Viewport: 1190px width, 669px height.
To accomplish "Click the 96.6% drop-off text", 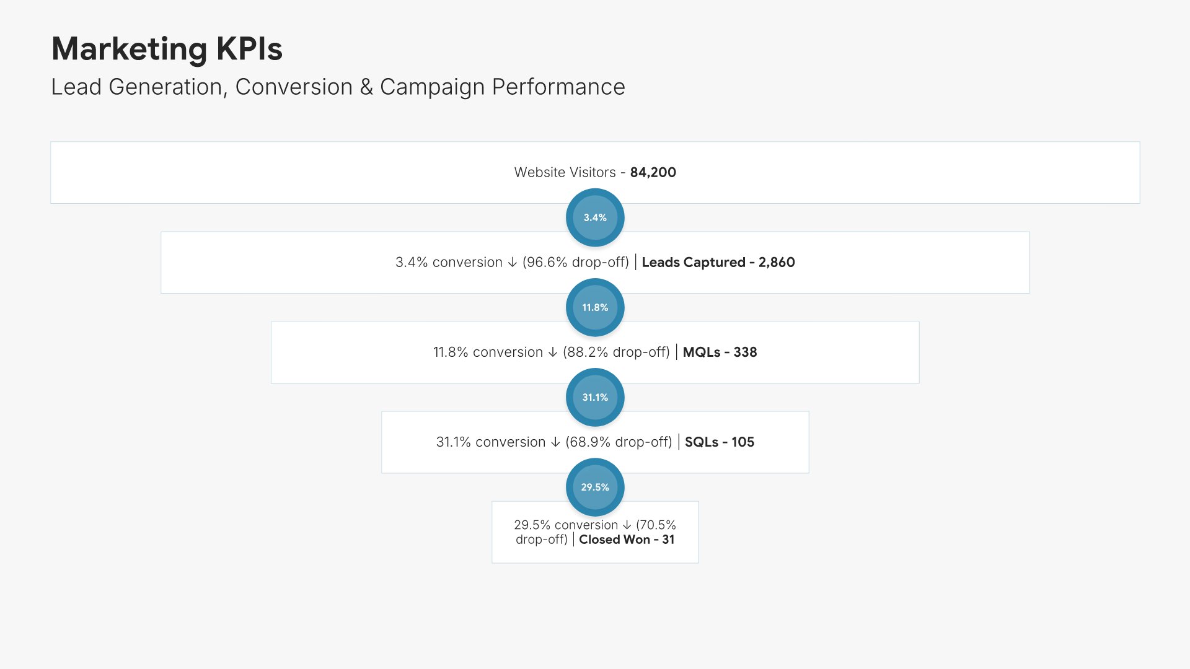I will coord(575,262).
